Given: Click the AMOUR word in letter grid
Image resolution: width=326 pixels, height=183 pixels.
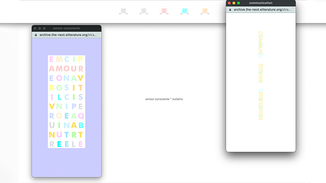Looking at the screenshot, I should [66, 68].
